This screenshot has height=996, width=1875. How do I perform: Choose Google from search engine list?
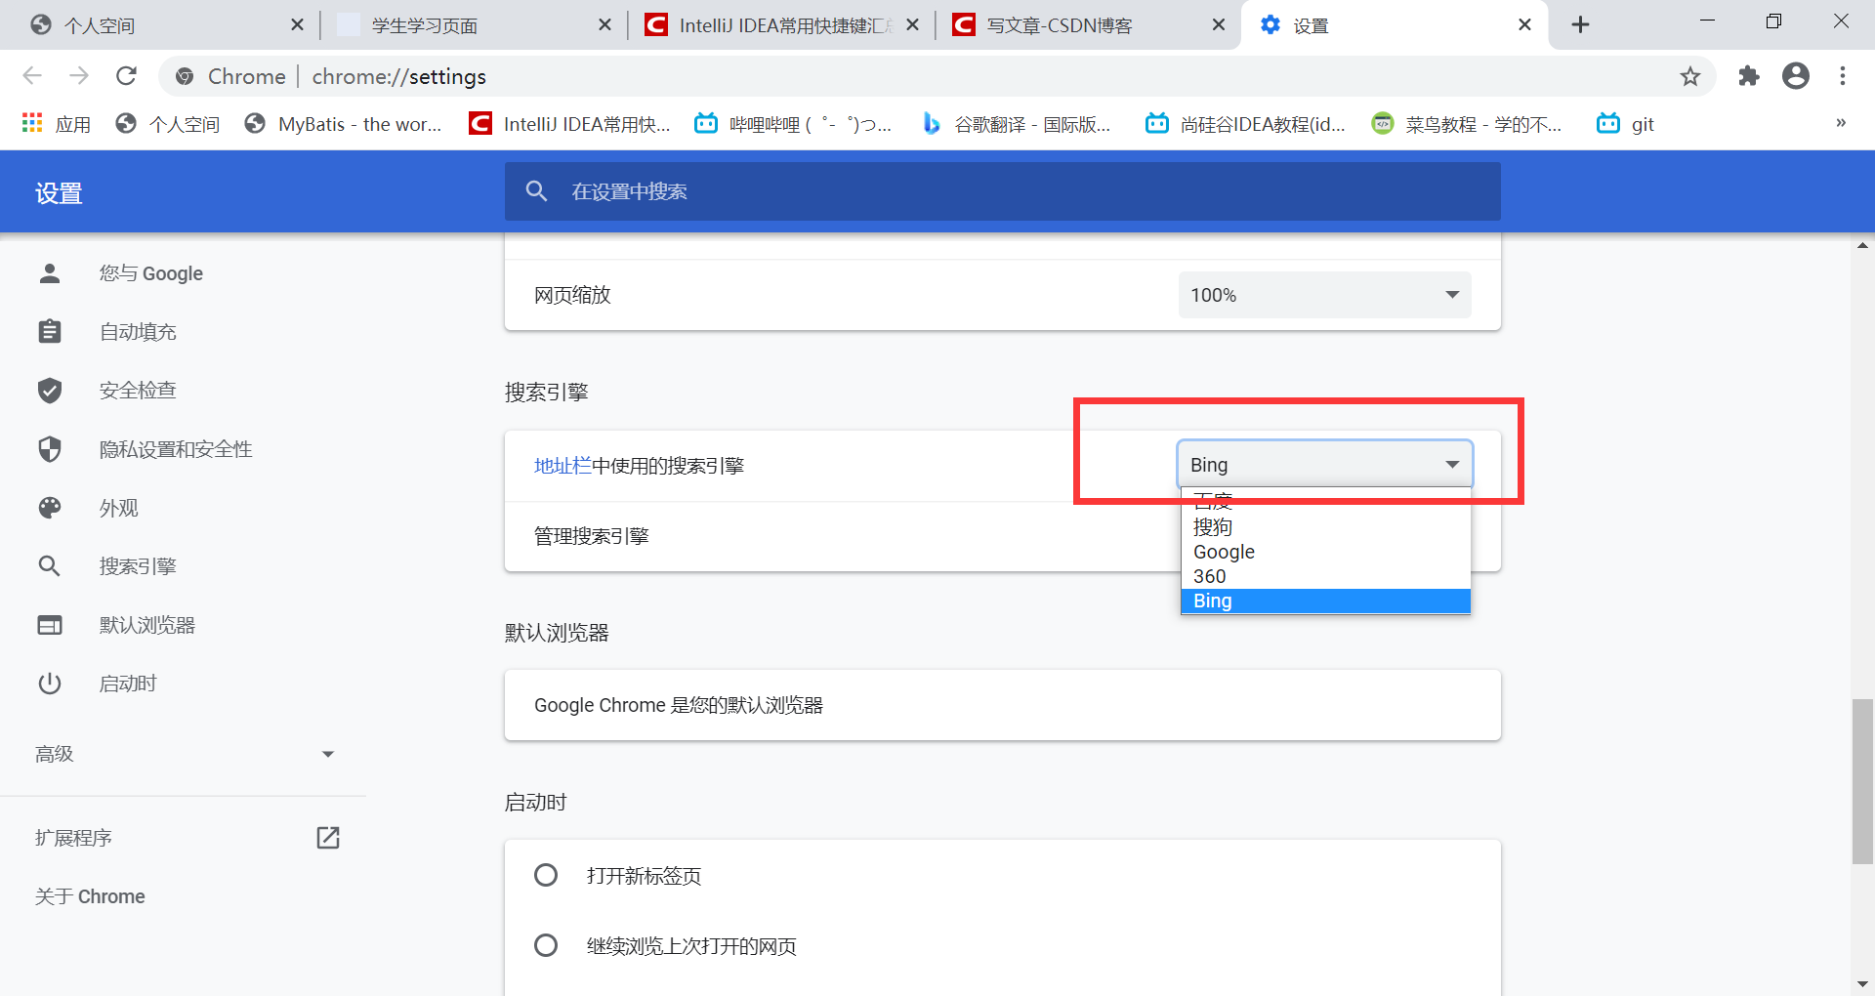[1325, 552]
